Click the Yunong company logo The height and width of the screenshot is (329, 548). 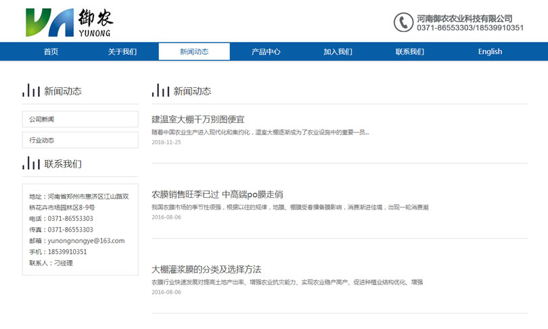pyautogui.click(x=69, y=23)
